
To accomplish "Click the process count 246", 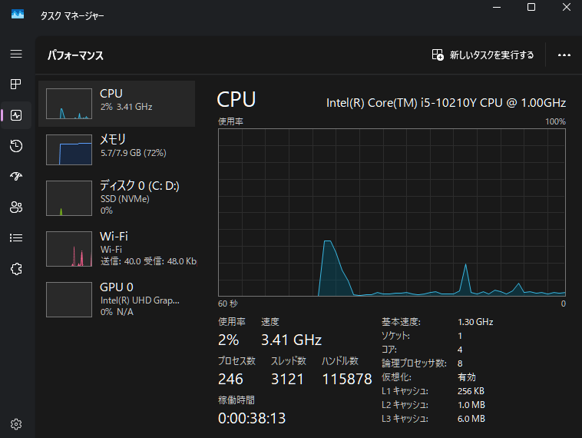I will [230, 379].
